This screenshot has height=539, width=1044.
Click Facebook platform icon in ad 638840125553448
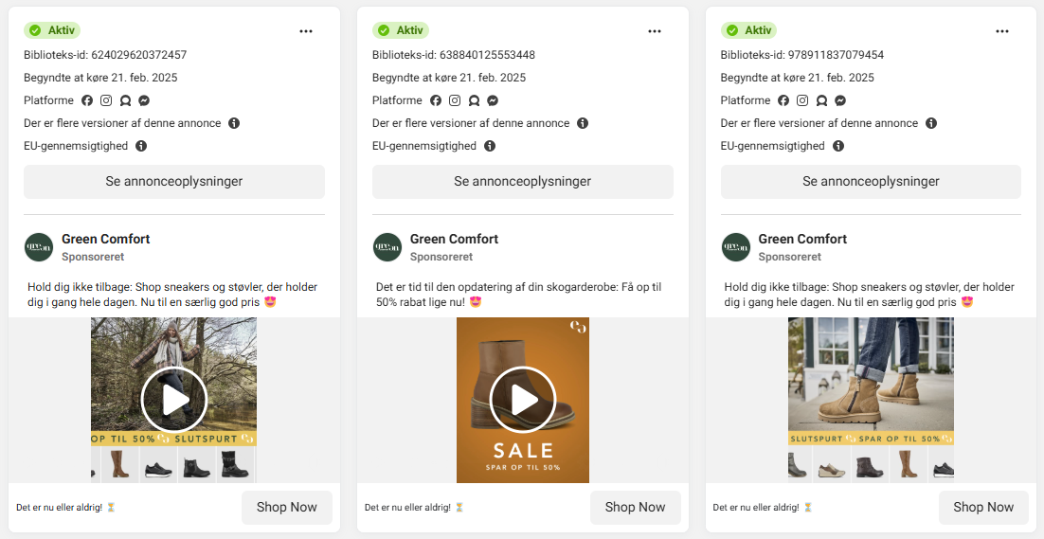click(x=436, y=100)
